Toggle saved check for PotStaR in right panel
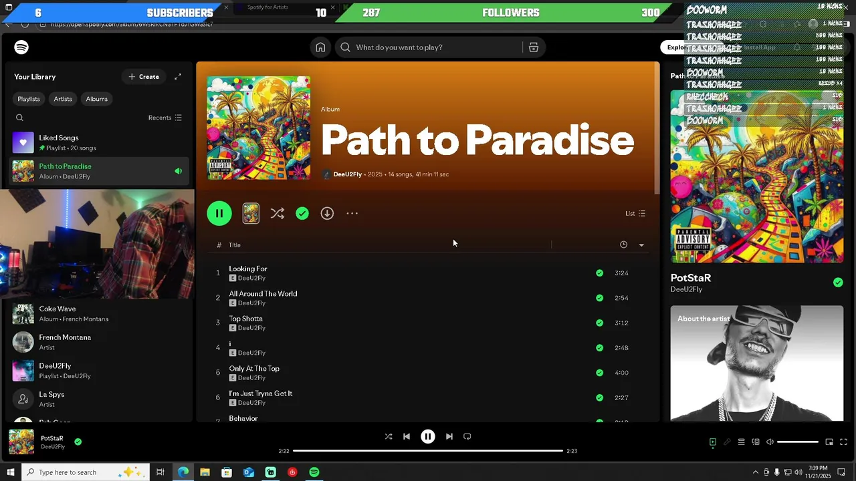The image size is (856, 481). tap(838, 283)
